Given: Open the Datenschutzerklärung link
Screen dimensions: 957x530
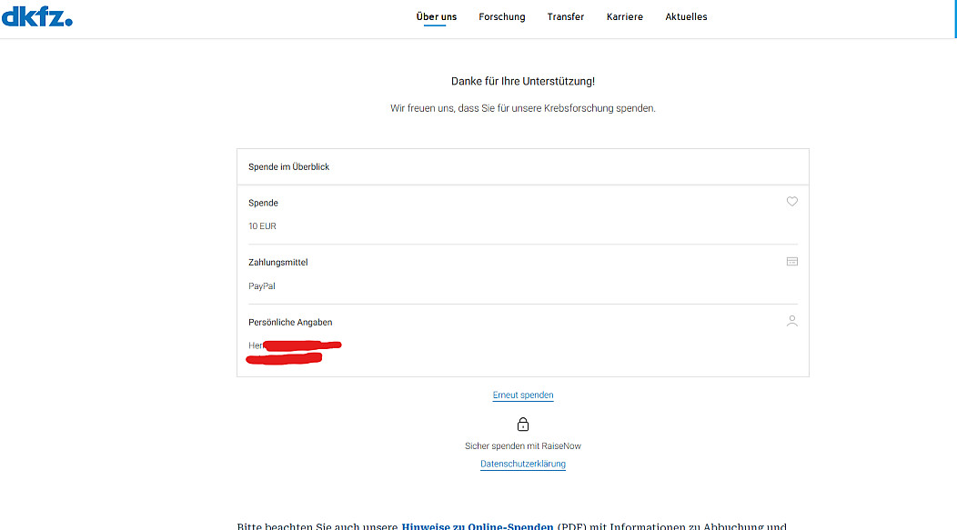Looking at the screenshot, I should coord(523,464).
